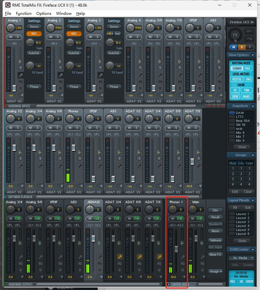Expand Control Room section triangle
This screenshot has width=260, height=290.
(x=169, y=284)
